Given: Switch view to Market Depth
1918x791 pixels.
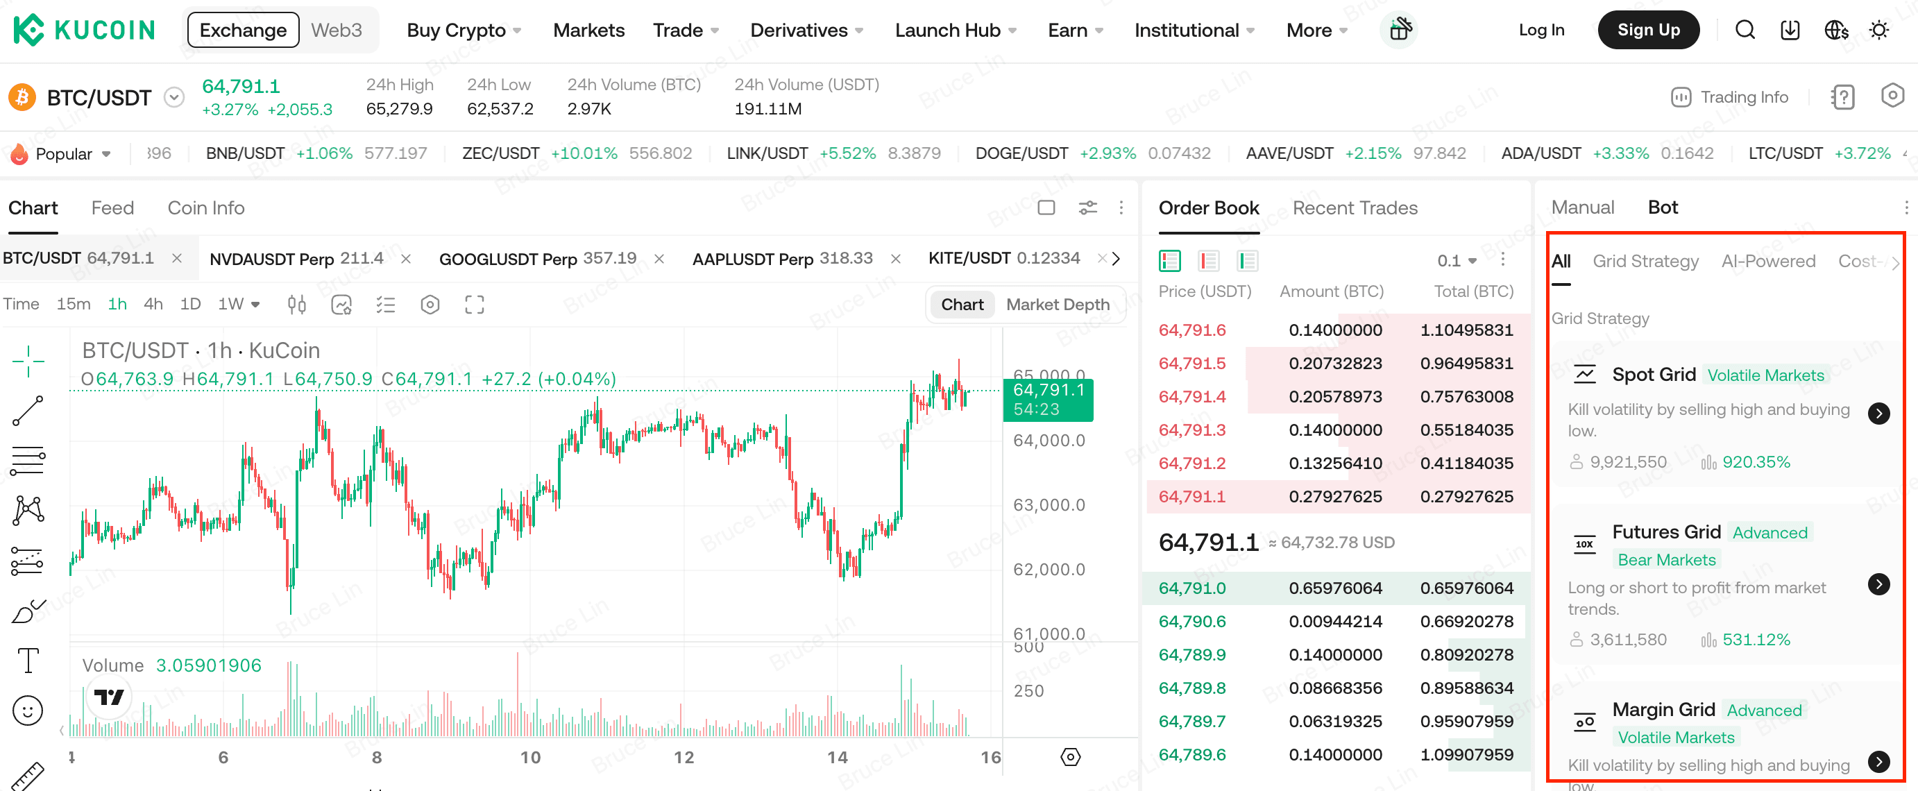Looking at the screenshot, I should 1058,305.
